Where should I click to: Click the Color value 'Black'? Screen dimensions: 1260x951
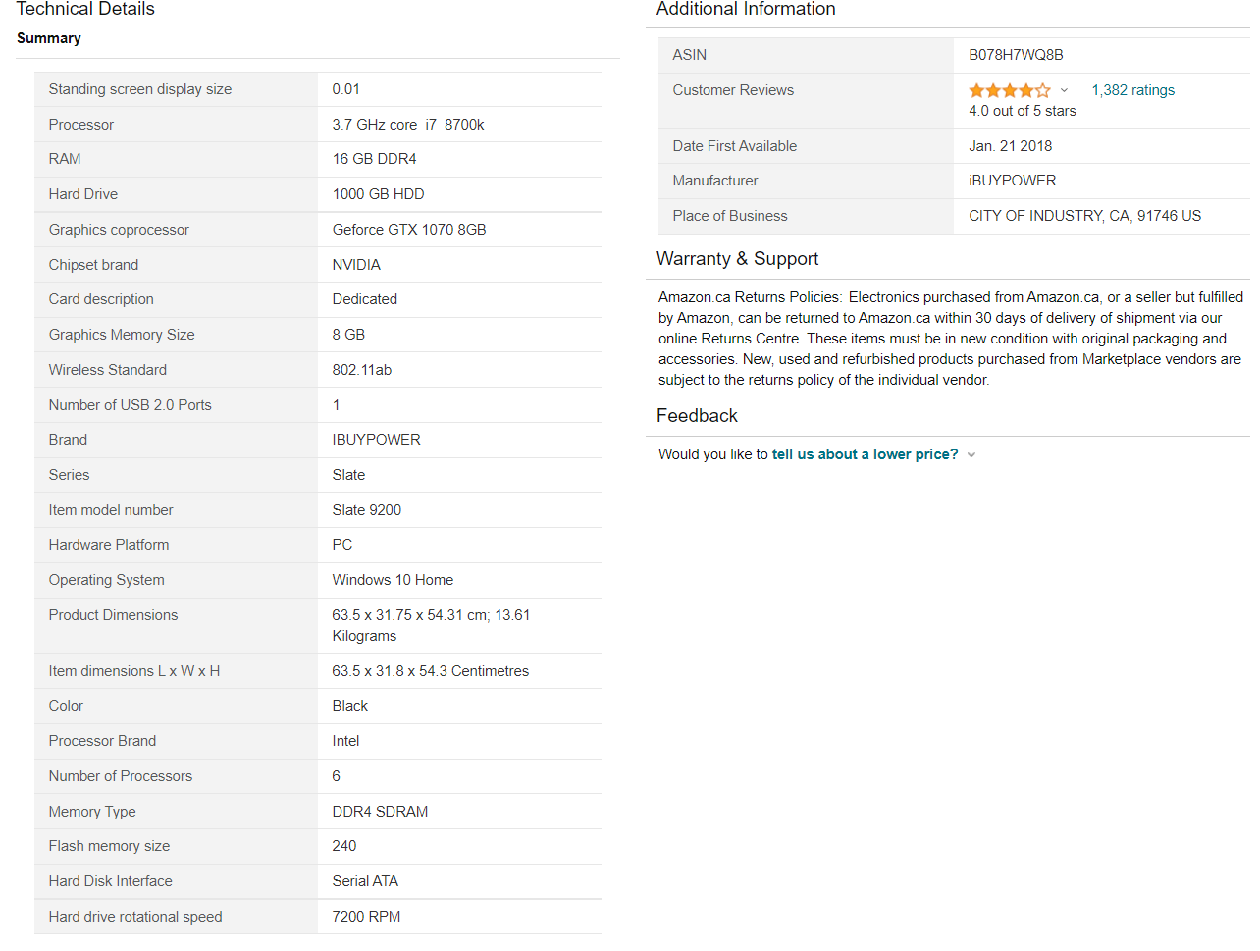click(x=349, y=706)
